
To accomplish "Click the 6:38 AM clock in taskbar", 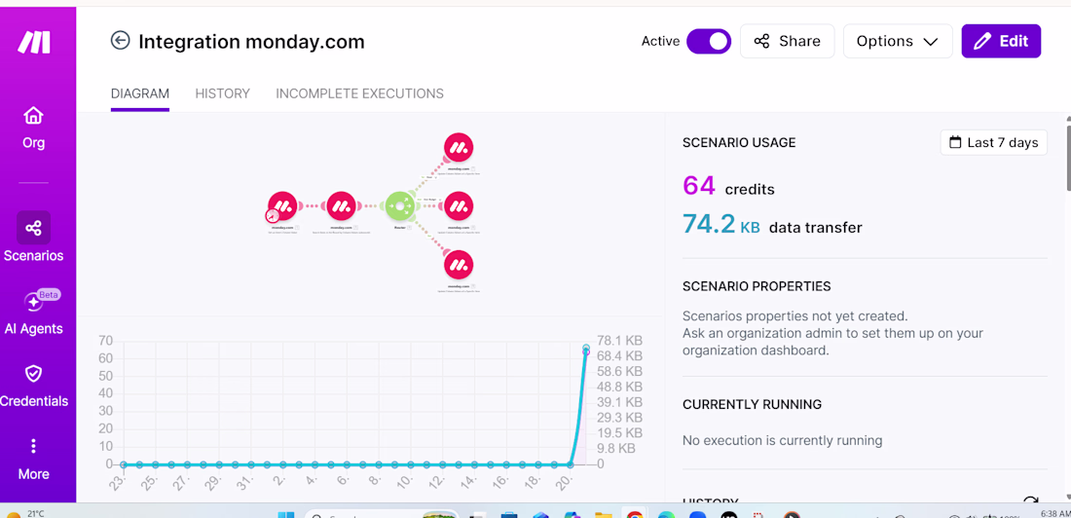I will [x=1054, y=513].
